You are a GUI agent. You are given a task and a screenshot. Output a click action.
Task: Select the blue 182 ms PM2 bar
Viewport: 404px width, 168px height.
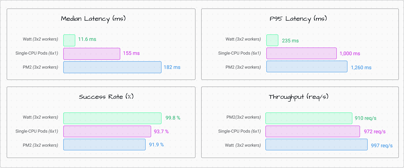coord(112,67)
